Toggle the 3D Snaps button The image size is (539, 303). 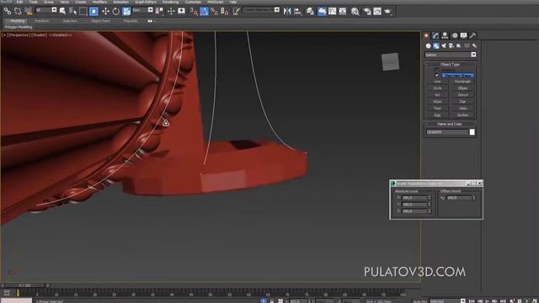pos(194,11)
